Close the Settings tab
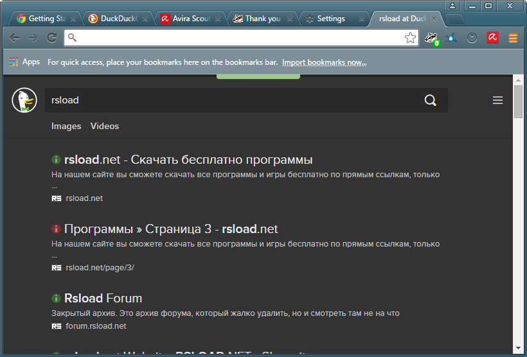 [362, 19]
